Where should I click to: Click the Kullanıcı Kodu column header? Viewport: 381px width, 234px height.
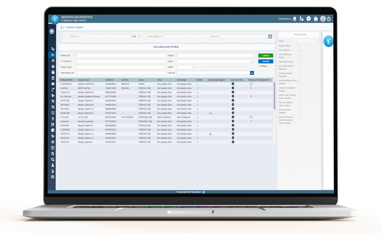(x=67, y=80)
